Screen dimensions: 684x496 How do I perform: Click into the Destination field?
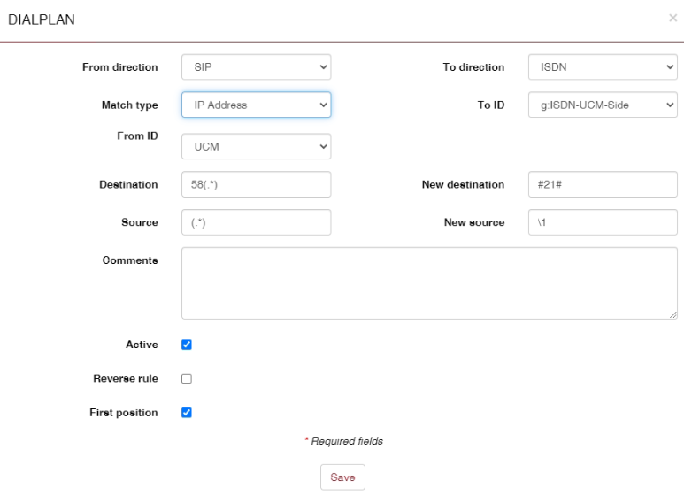pos(256,185)
